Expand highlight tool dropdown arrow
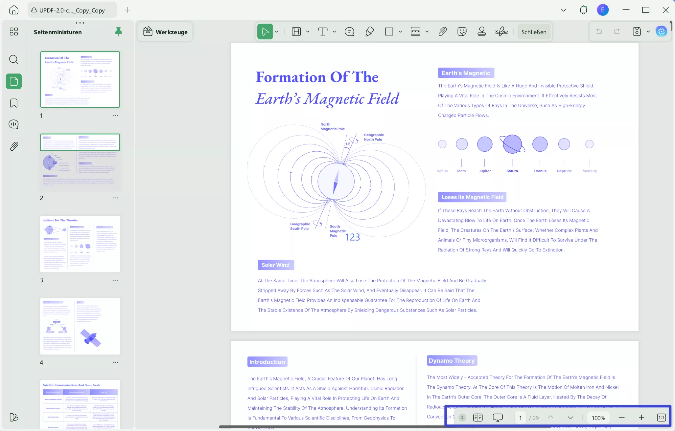 pos(308,32)
